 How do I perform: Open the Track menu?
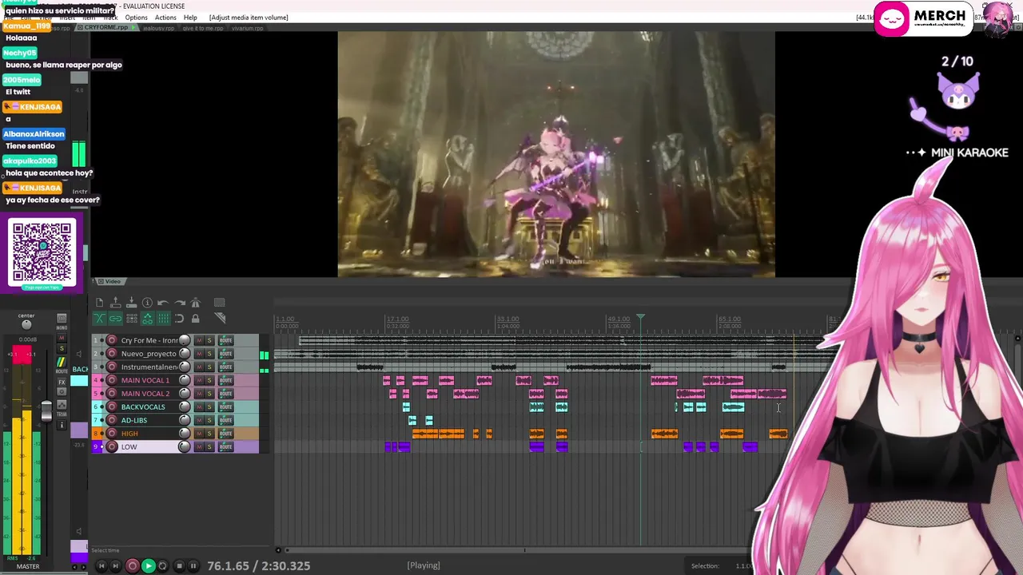(x=110, y=18)
